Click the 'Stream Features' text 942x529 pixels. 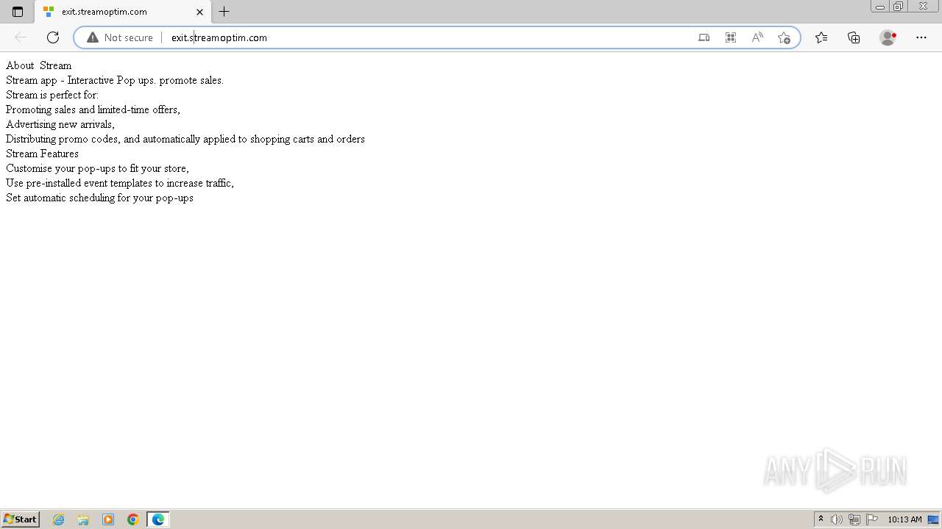[42, 154]
